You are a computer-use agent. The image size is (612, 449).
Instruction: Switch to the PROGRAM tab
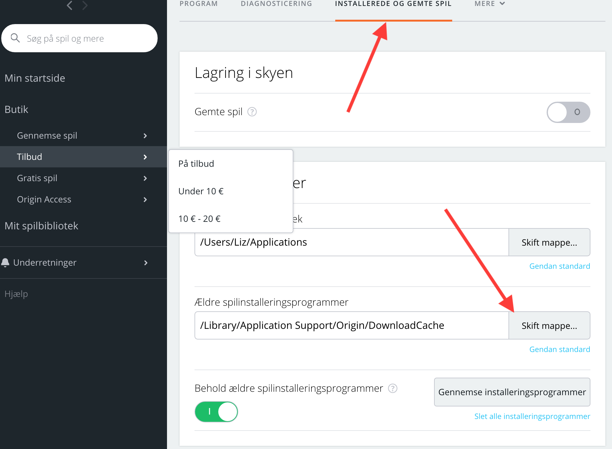(x=199, y=4)
